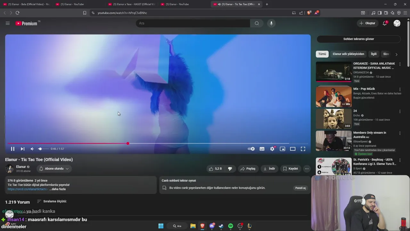Click the URL address bar

pyautogui.click(x=192, y=13)
